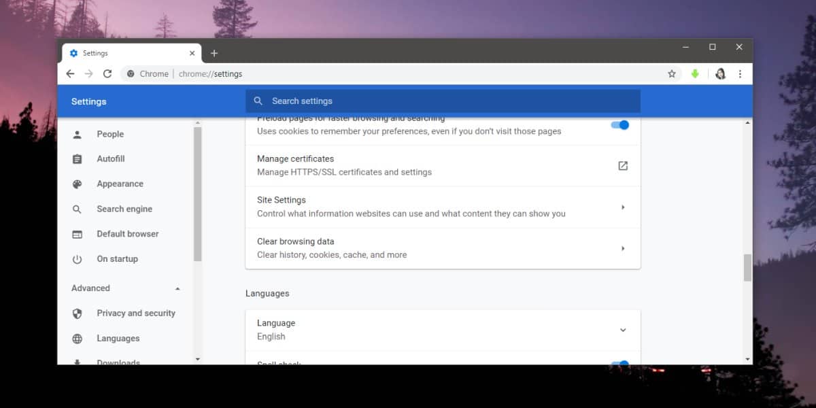
Task: Expand the Language English chevron
Action: 623,330
